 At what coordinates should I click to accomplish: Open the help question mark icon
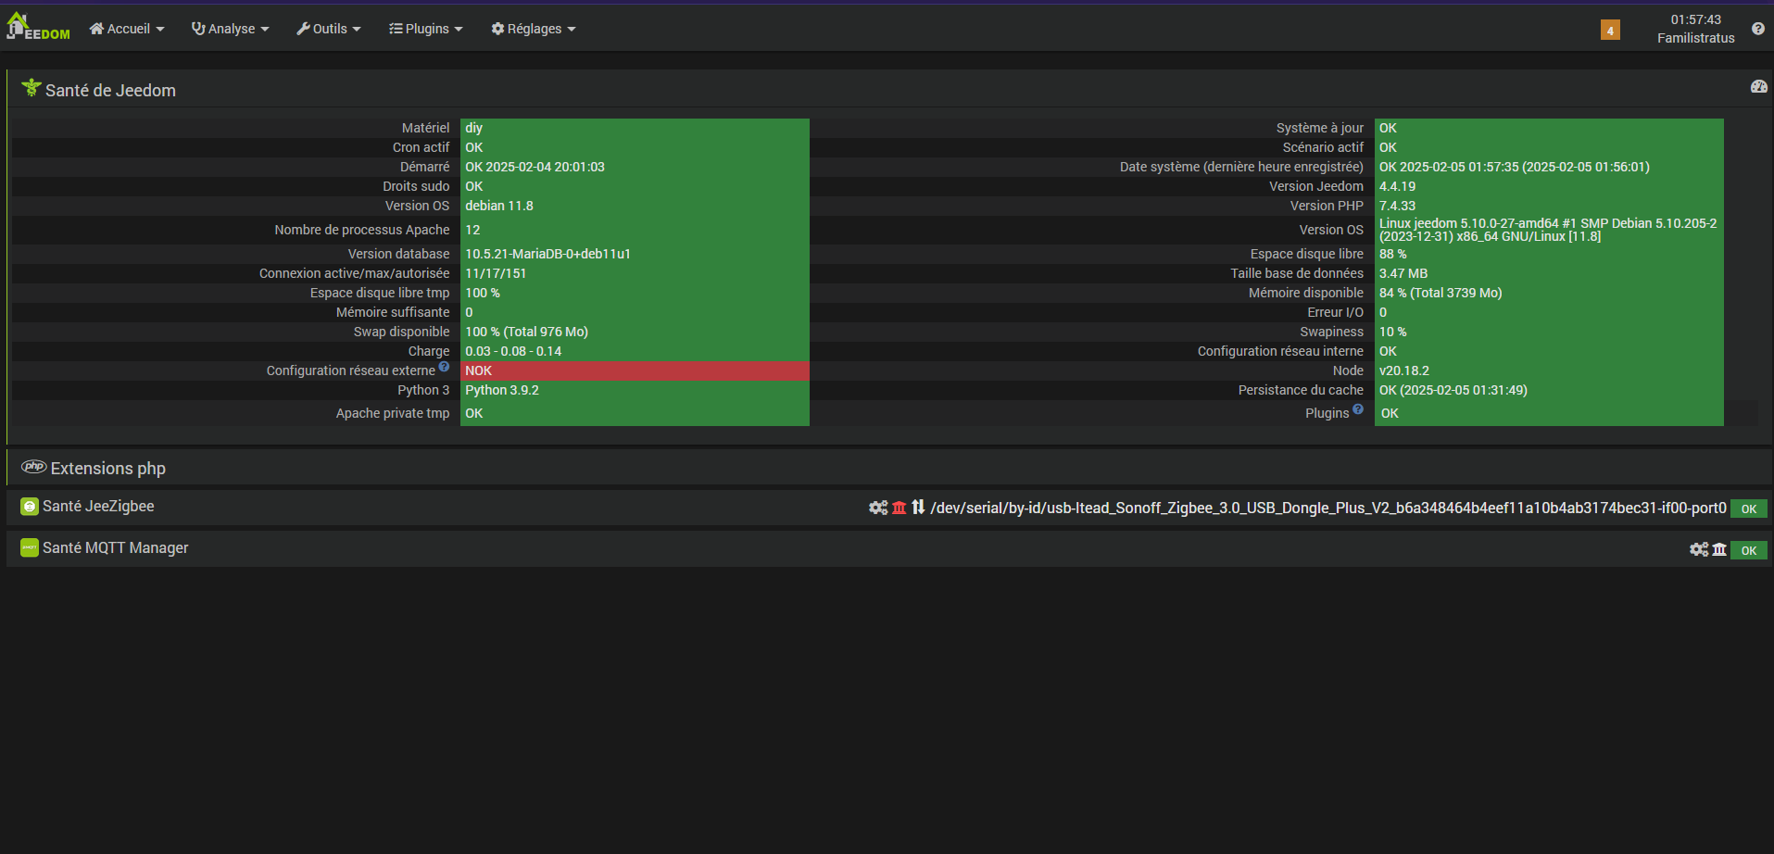click(1758, 29)
